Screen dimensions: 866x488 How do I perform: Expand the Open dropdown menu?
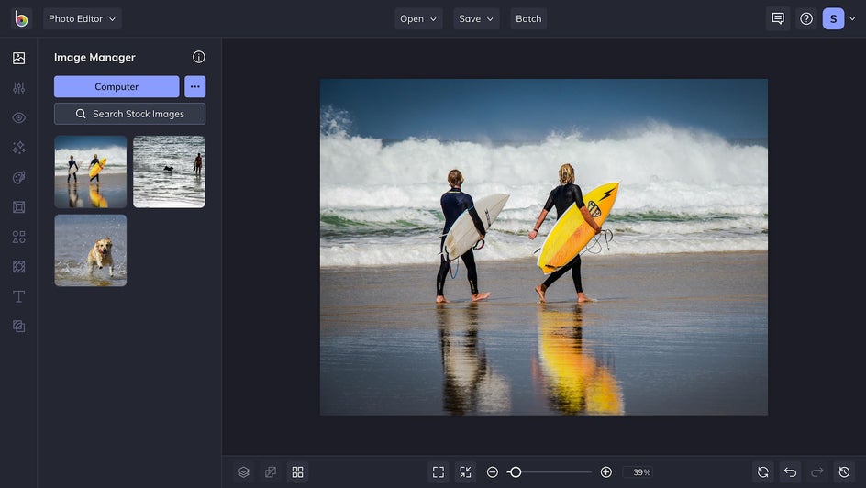[x=418, y=18]
